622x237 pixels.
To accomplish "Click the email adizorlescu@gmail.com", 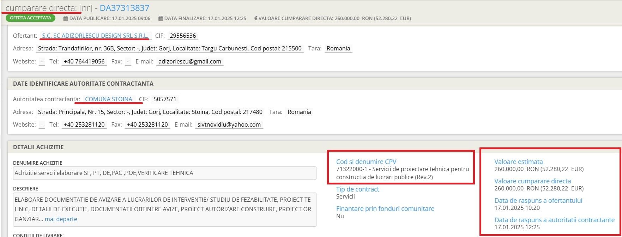I will coord(190,61).
